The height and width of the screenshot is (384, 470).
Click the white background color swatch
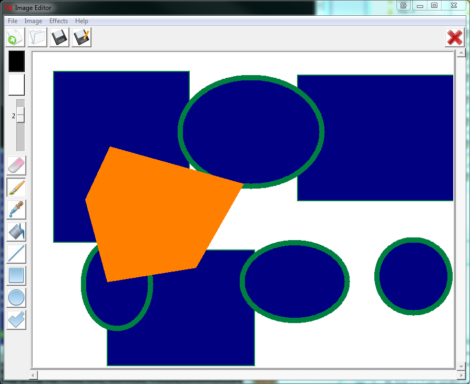tap(16, 85)
